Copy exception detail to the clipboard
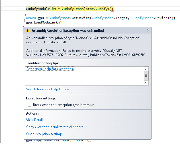 55,127
